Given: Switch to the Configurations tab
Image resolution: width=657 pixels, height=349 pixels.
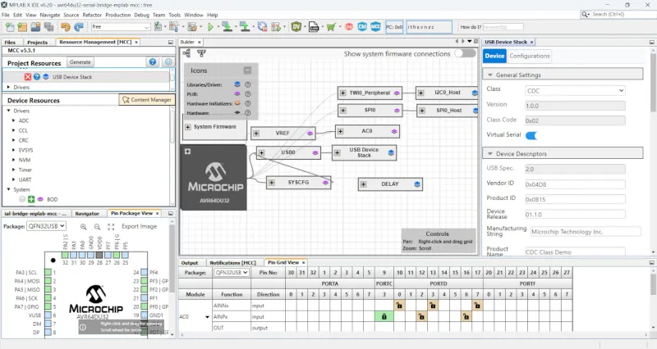Looking at the screenshot, I should 529,56.
